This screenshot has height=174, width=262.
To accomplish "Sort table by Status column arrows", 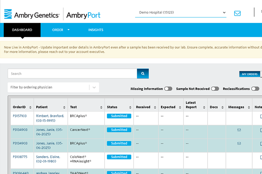I will [130, 107].
